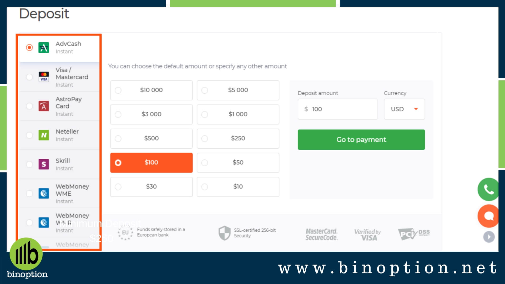
Task: Select the Skrill payment icon
Action: click(x=44, y=164)
